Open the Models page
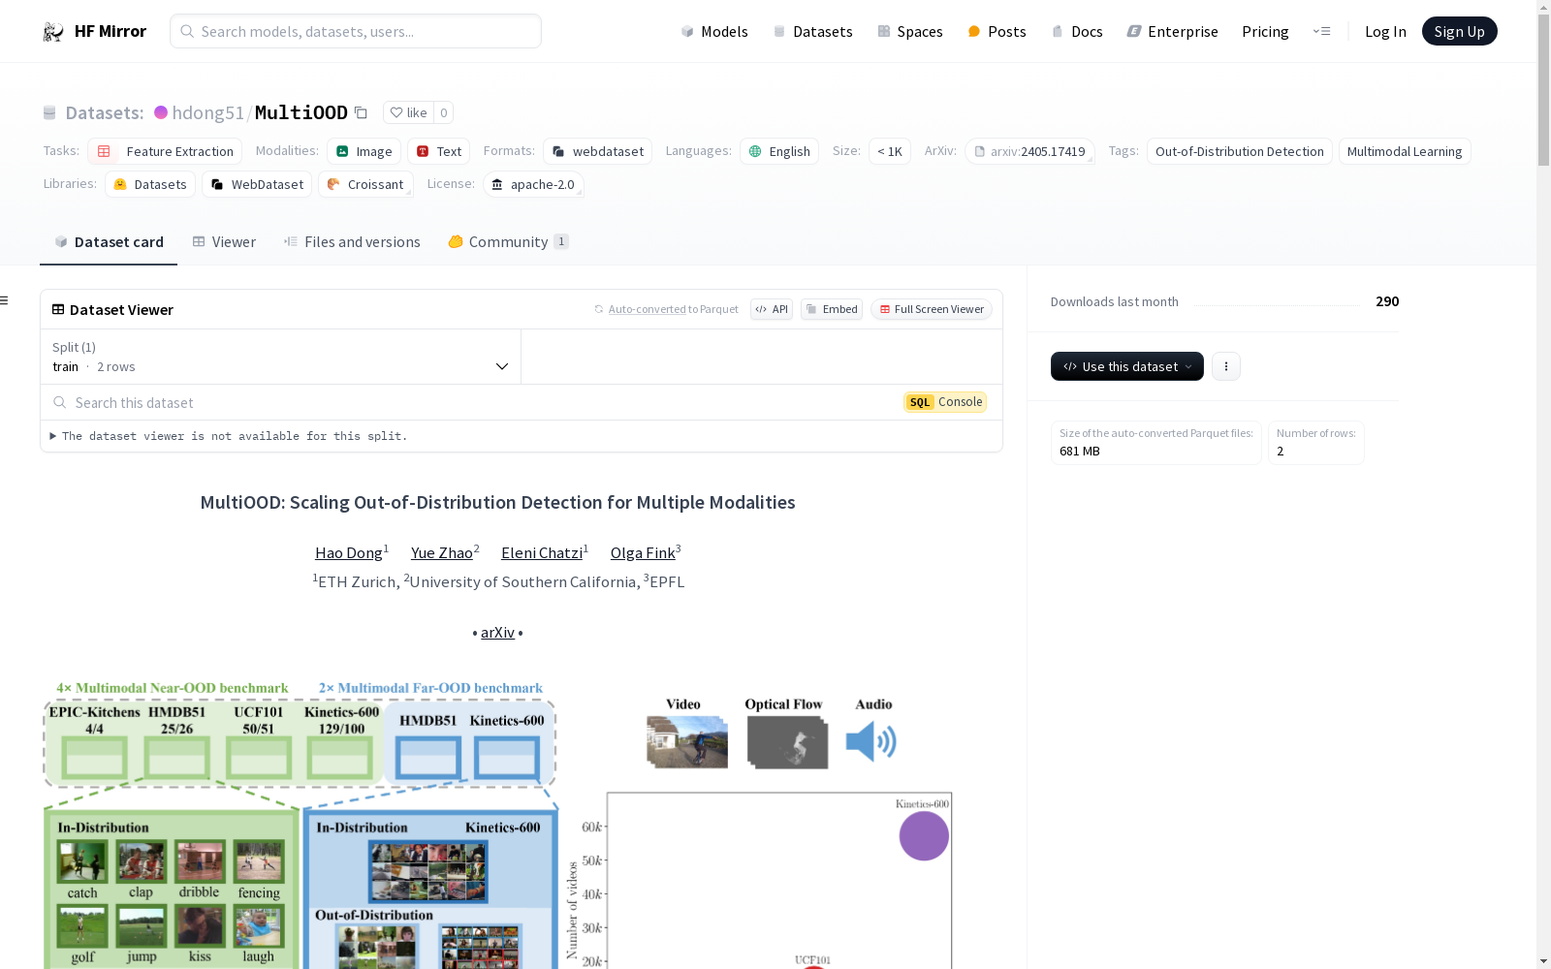 click(x=714, y=32)
